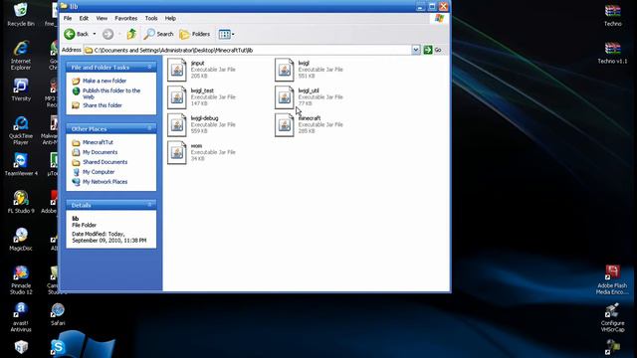637x358 pixels.
Task: Click the jinput file name text
Action: coord(197,64)
